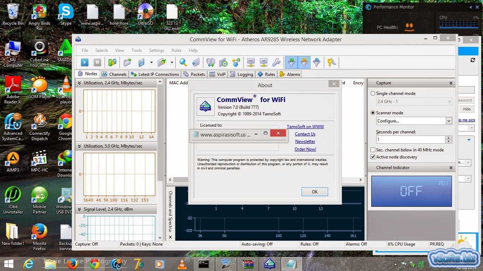Select Single channel mode radio button
The height and width of the screenshot is (271, 483).
[373, 94]
